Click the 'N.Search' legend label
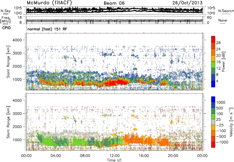 pos(226,11)
